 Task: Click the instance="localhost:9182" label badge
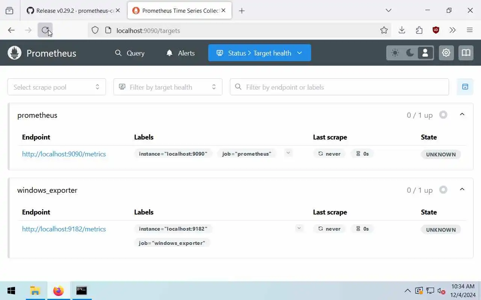click(x=173, y=229)
